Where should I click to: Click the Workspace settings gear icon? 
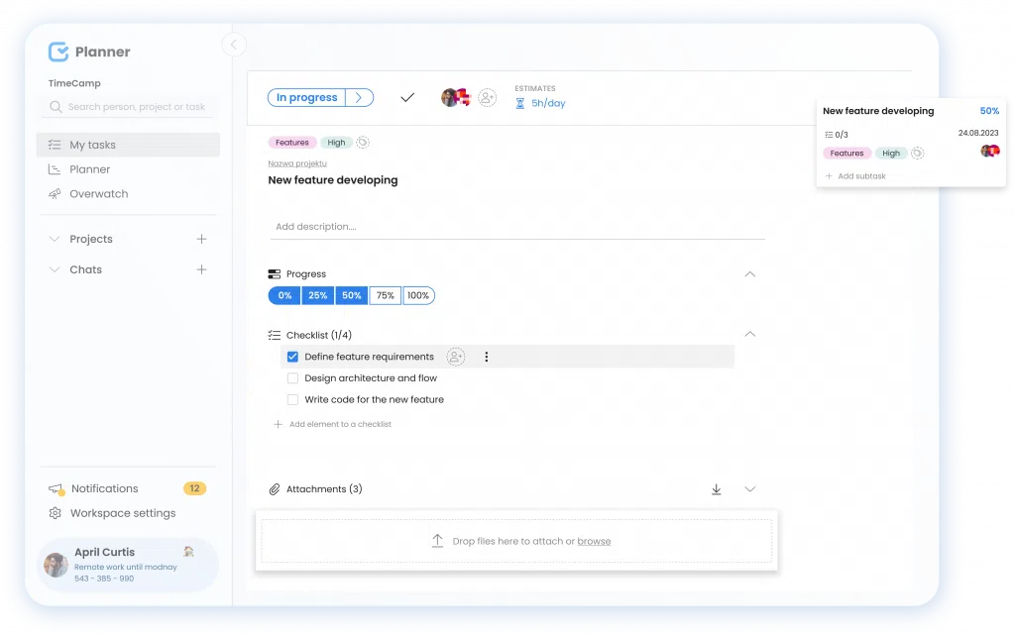56,513
